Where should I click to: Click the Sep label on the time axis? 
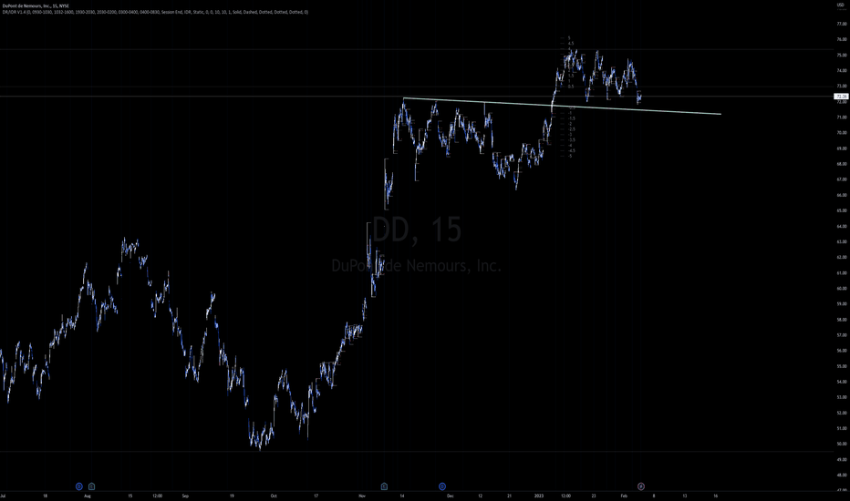(185, 496)
